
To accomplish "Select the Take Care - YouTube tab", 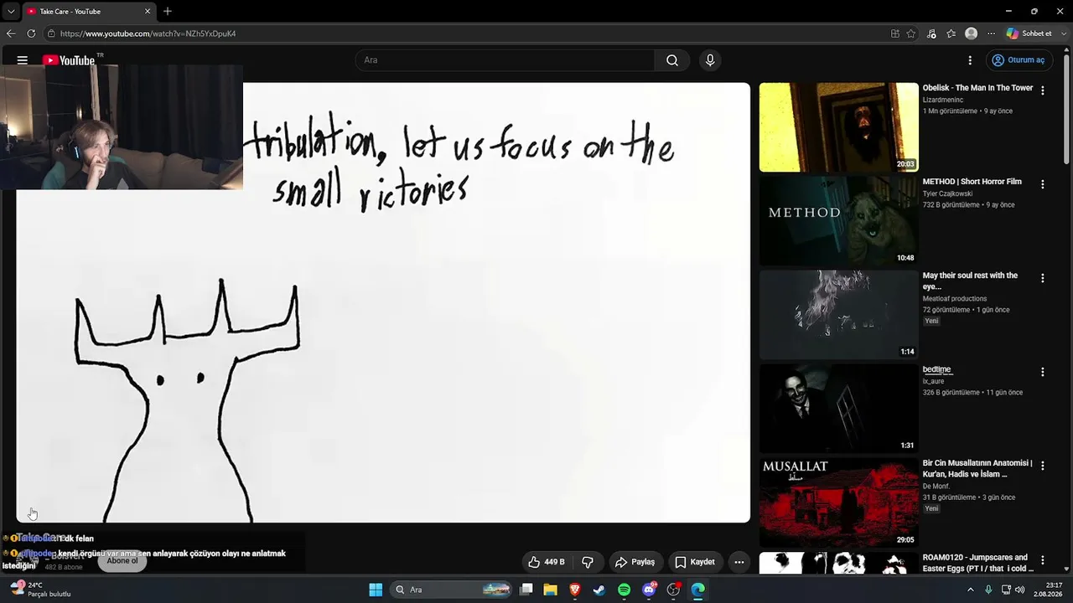I will [88, 11].
